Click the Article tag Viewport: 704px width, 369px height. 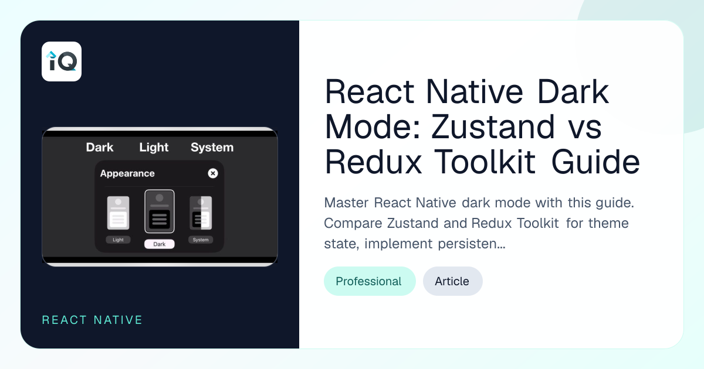[452, 281]
